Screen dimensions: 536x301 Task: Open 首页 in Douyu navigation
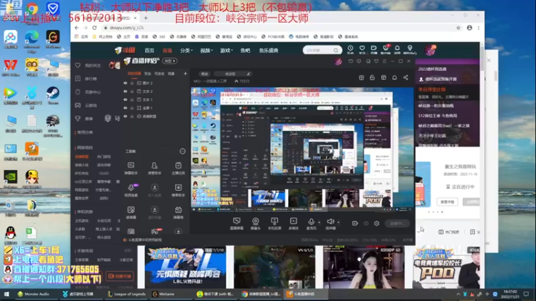point(149,51)
